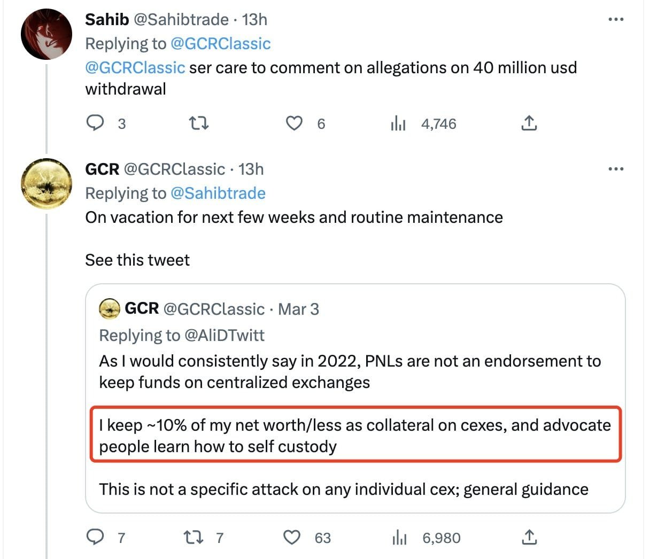Open more options on Sahib's tweet
665x559 pixels.
tap(616, 20)
